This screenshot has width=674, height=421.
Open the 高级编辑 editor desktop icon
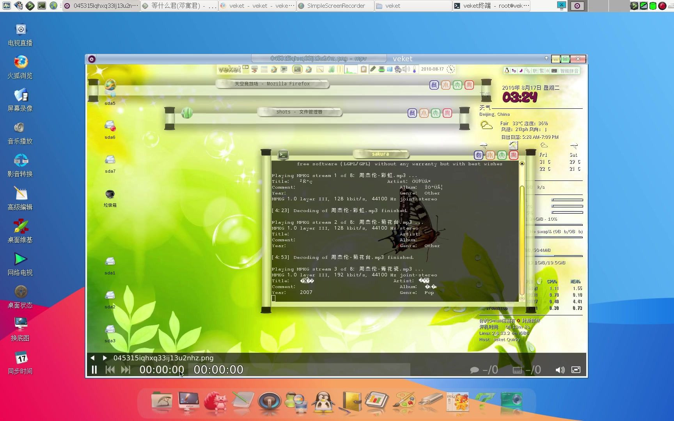tap(20, 199)
